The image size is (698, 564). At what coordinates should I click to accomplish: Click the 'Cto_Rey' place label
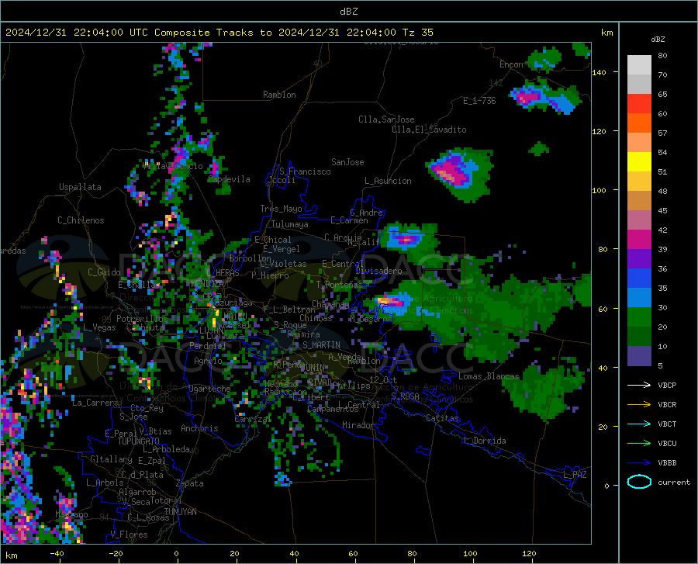tap(147, 408)
